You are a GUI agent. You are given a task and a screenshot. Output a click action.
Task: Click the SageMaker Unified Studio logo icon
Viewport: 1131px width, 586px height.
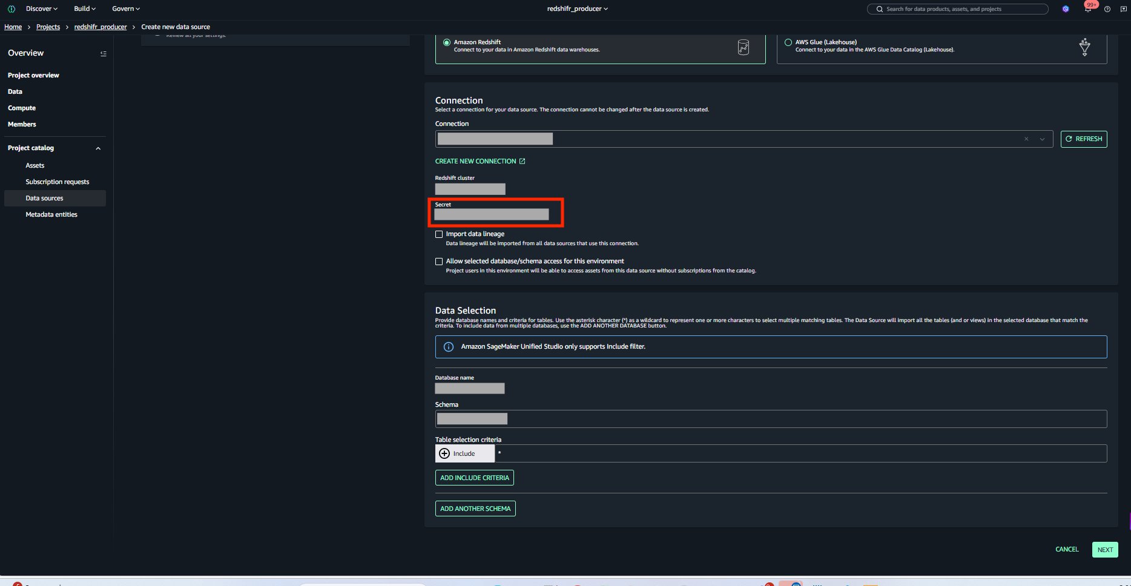pyautogui.click(x=11, y=9)
